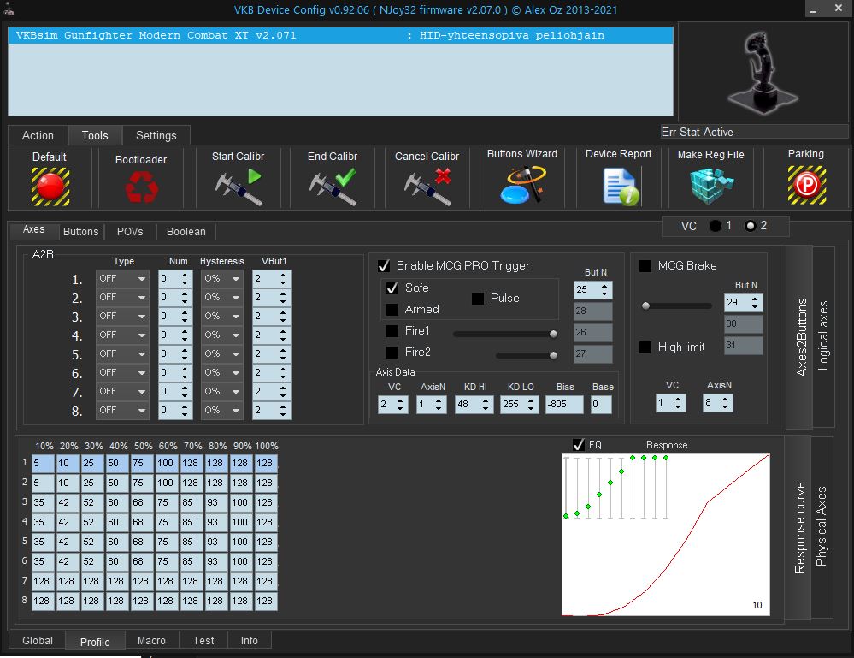Toggle the EQ checkbox

579,445
